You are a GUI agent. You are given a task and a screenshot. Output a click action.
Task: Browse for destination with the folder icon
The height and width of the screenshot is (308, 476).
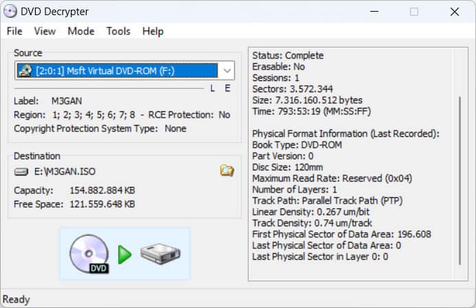pos(227,170)
